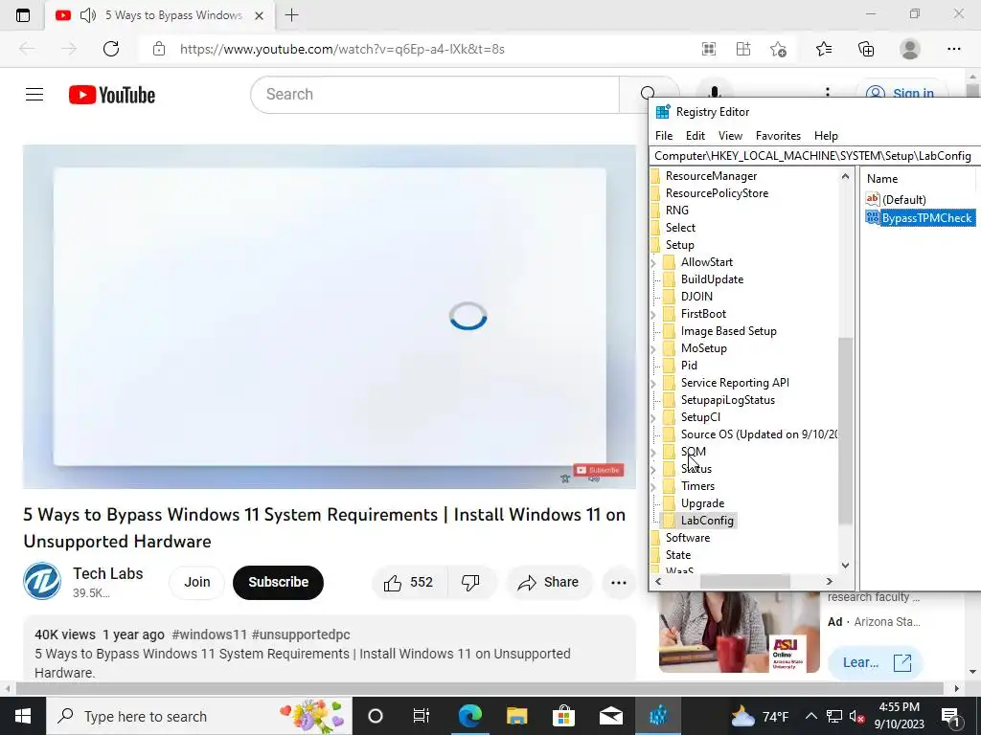Expand the MoSetup registry key

[653, 348]
